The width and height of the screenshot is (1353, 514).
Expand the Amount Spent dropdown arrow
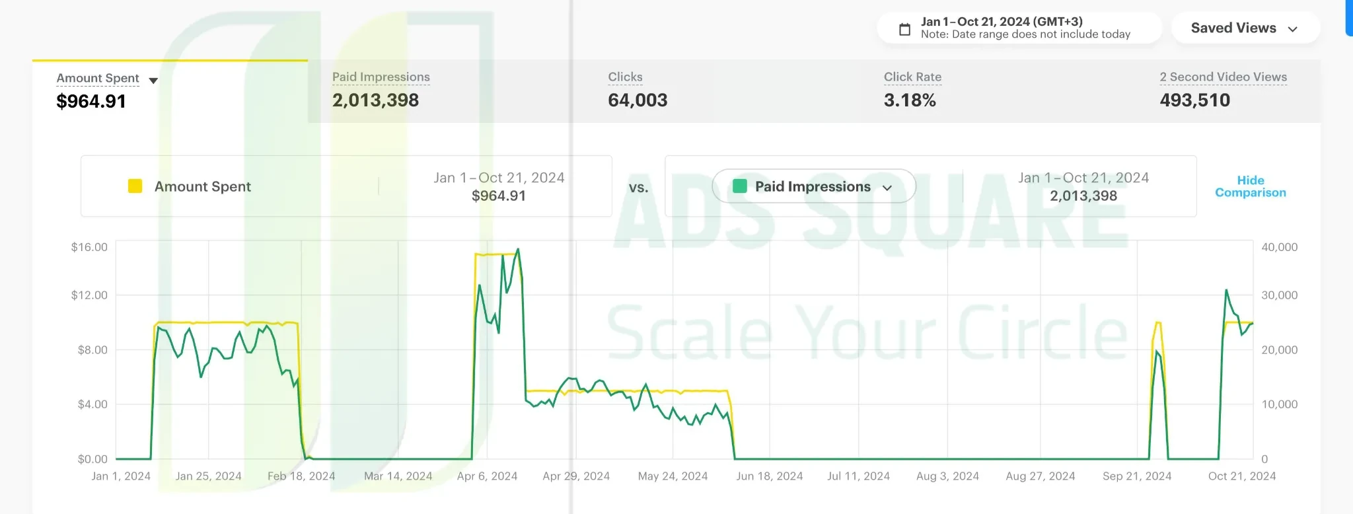click(x=153, y=81)
